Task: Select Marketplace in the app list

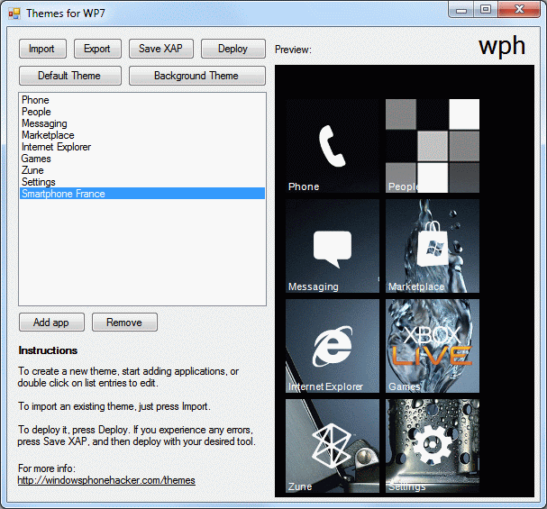Action: click(142, 135)
